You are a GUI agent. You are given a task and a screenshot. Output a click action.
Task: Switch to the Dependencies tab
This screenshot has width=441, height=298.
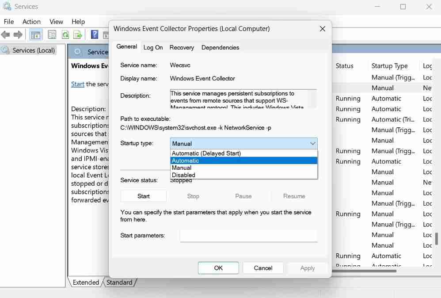click(220, 47)
